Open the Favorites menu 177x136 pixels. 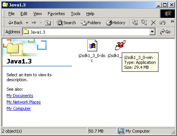pos(56,14)
